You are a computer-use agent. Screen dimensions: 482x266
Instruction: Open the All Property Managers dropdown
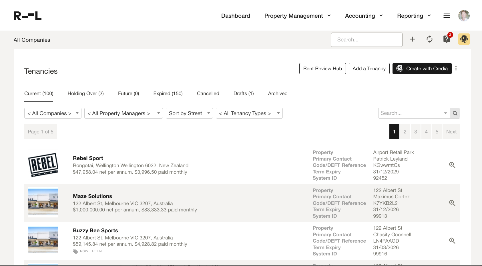[124, 113]
